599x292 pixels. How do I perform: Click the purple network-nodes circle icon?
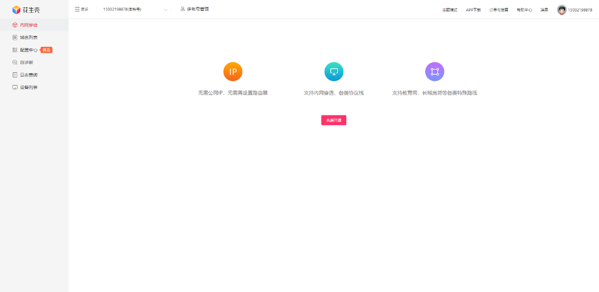coord(434,72)
